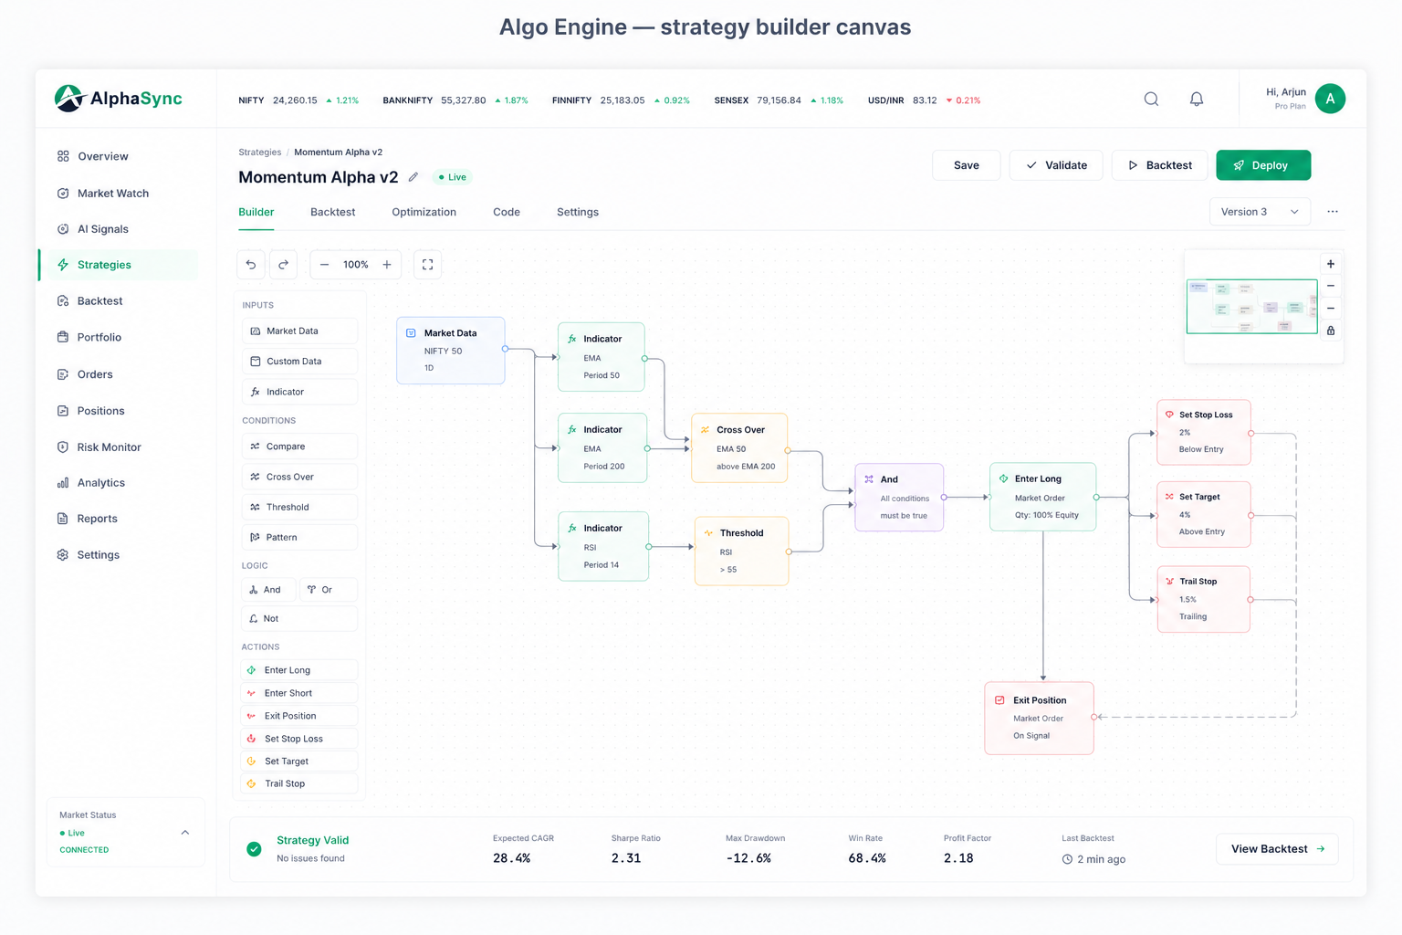Toggle fullscreen fit view icon

point(427,265)
